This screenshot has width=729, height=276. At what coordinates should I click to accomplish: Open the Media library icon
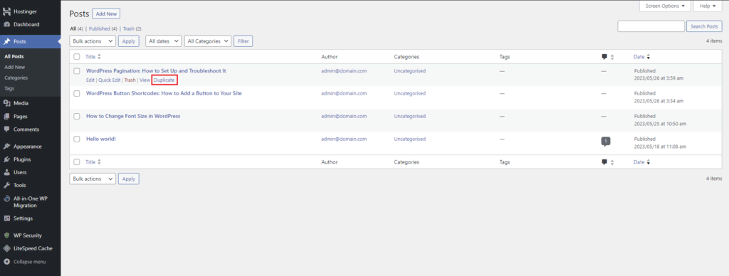pos(6,103)
